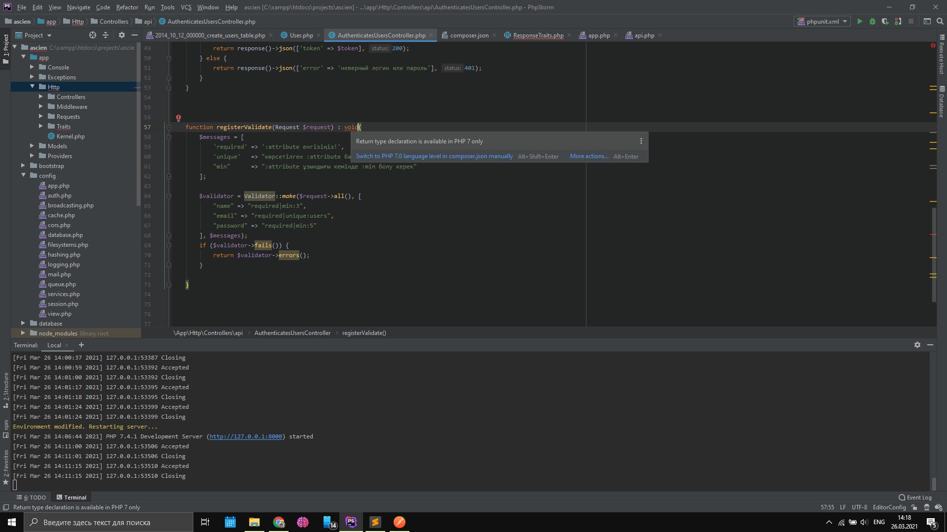Hide the Project tool window

134,35
